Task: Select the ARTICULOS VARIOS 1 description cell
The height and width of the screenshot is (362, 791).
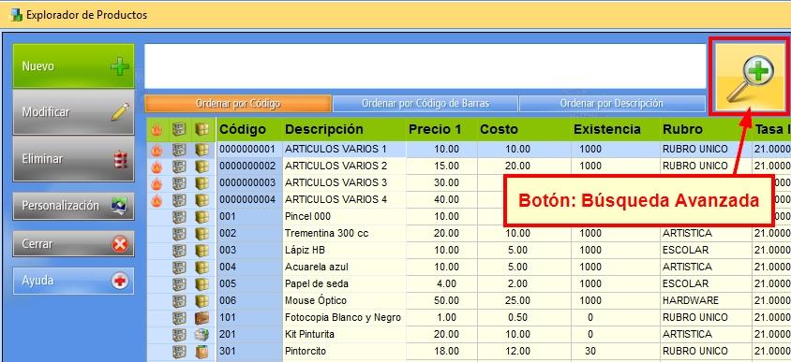Action: click(344, 149)
